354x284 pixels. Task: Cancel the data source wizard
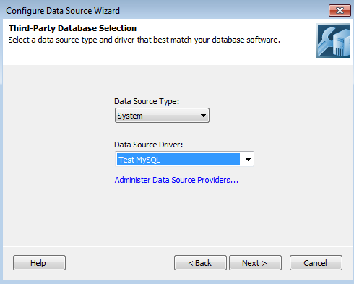[x=316, y=263]
